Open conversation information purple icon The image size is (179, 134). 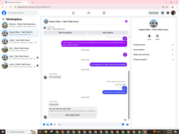[126, 21]
